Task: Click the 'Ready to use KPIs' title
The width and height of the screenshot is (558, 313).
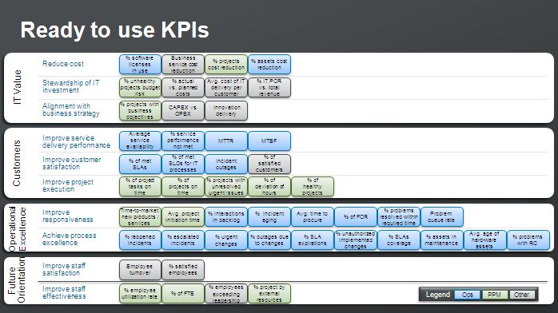Action: point(114,30)
